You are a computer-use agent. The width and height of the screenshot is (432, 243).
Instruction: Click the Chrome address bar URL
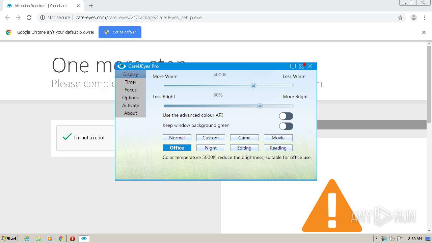pos(139,18)
